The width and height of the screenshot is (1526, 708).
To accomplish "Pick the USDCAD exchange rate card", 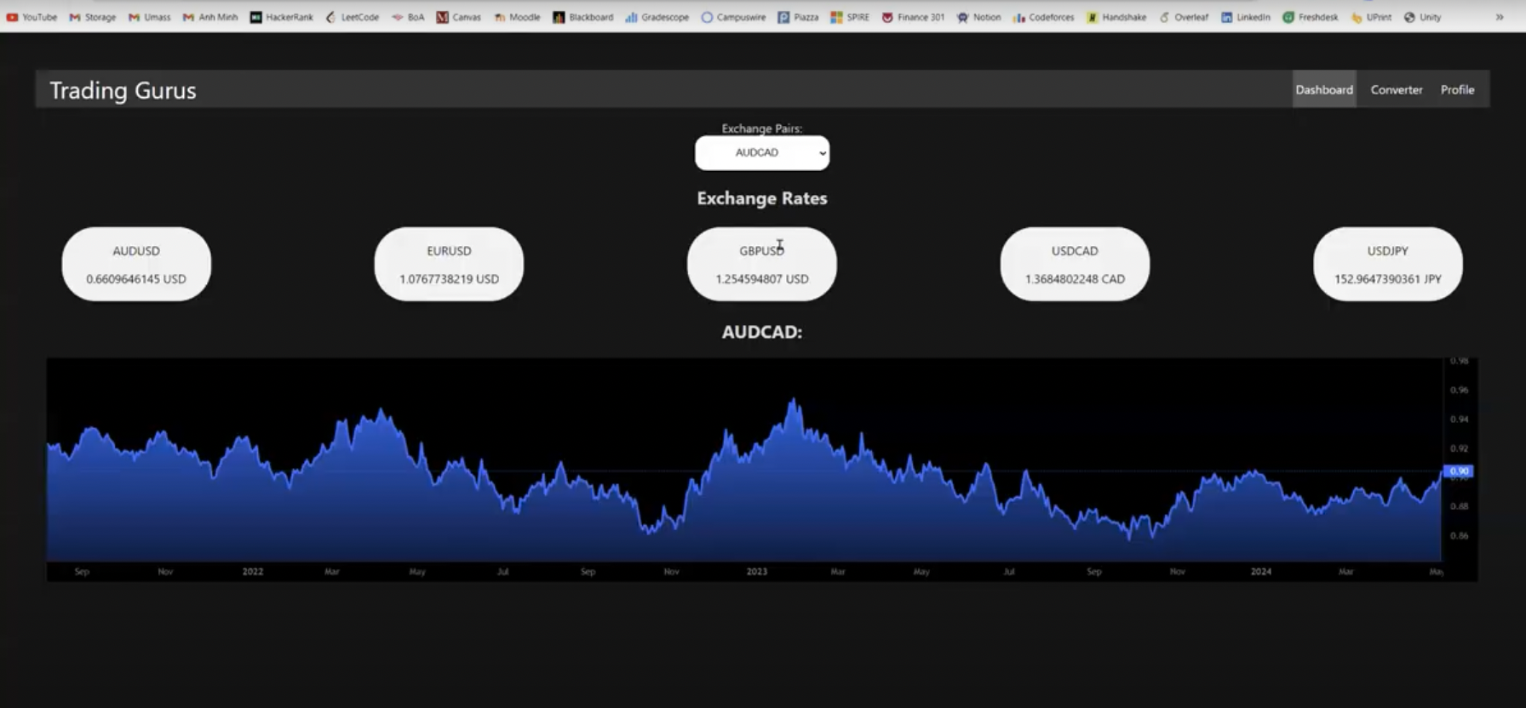I will 1075,264.
